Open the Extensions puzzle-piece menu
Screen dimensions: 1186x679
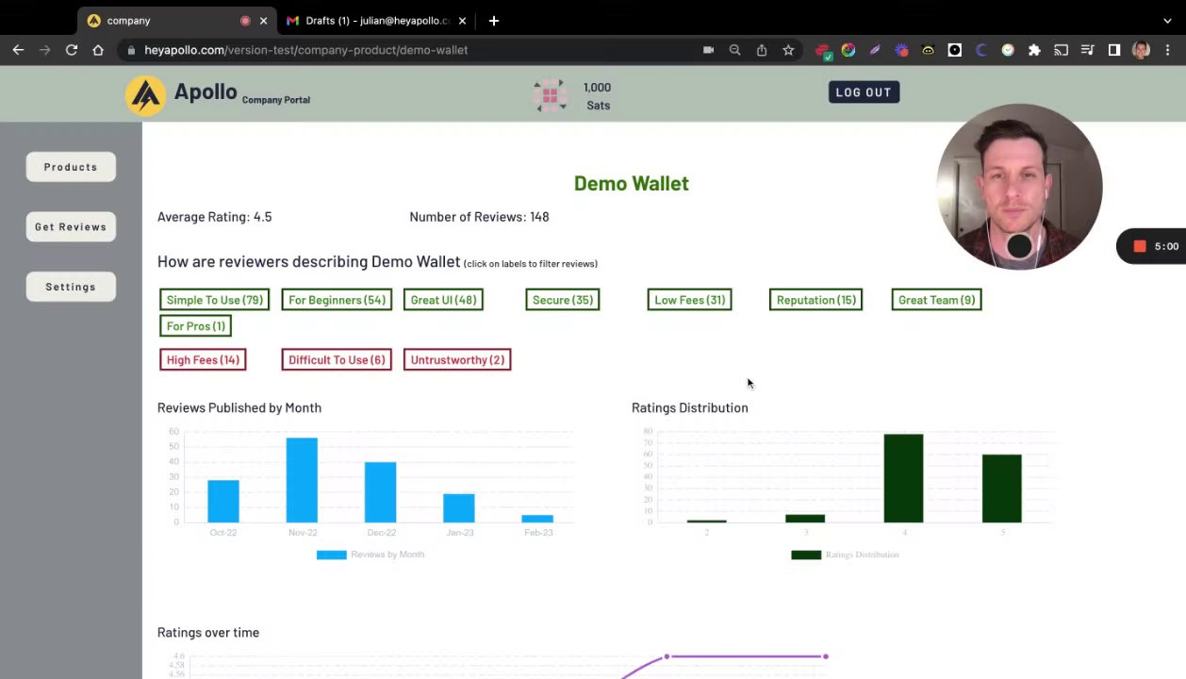click(1034, 50)
